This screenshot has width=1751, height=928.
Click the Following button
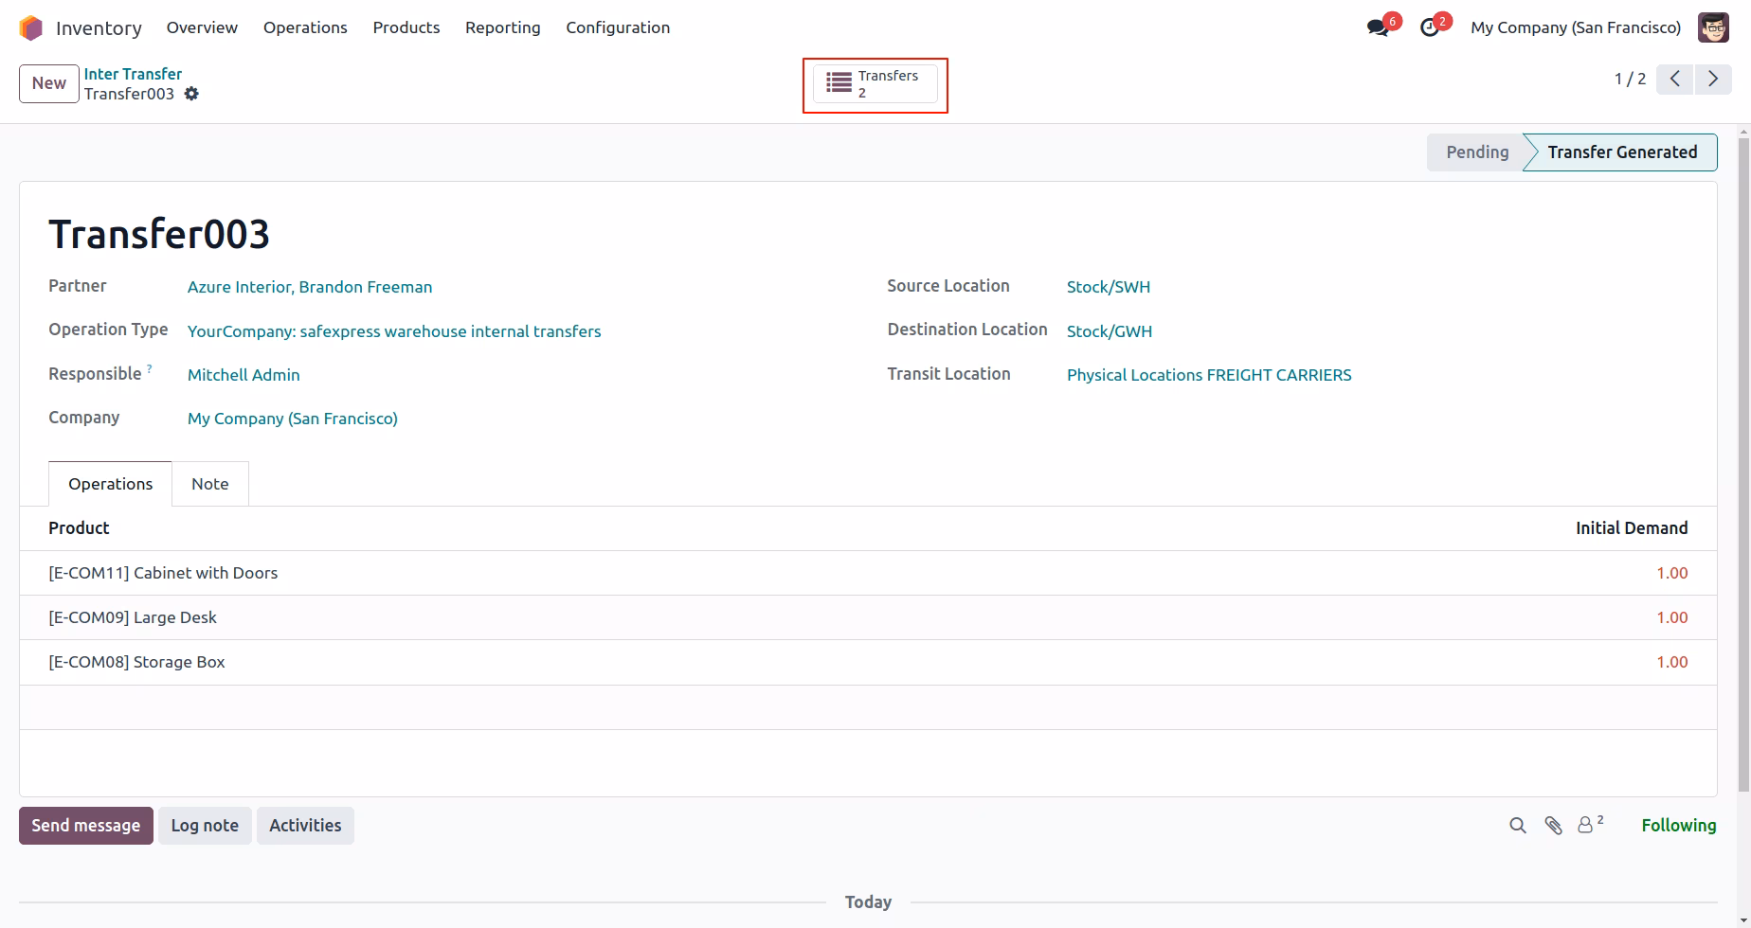[1678, 826]
